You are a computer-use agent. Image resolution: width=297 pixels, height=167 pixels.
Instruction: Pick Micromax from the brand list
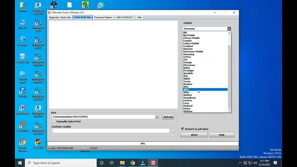(205, 65)
